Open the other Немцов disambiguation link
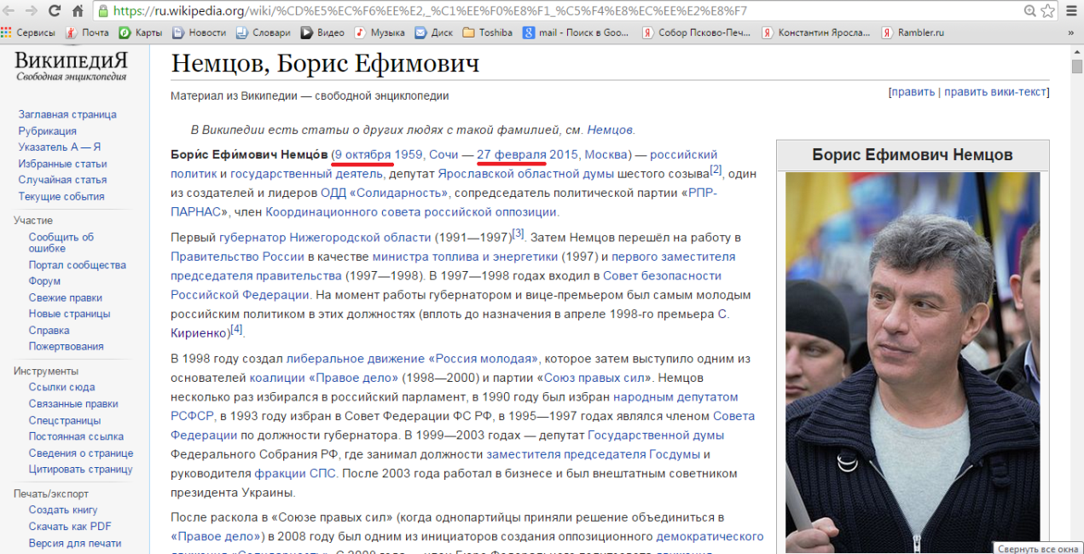 pyautogui.click(x=610, y=130)
